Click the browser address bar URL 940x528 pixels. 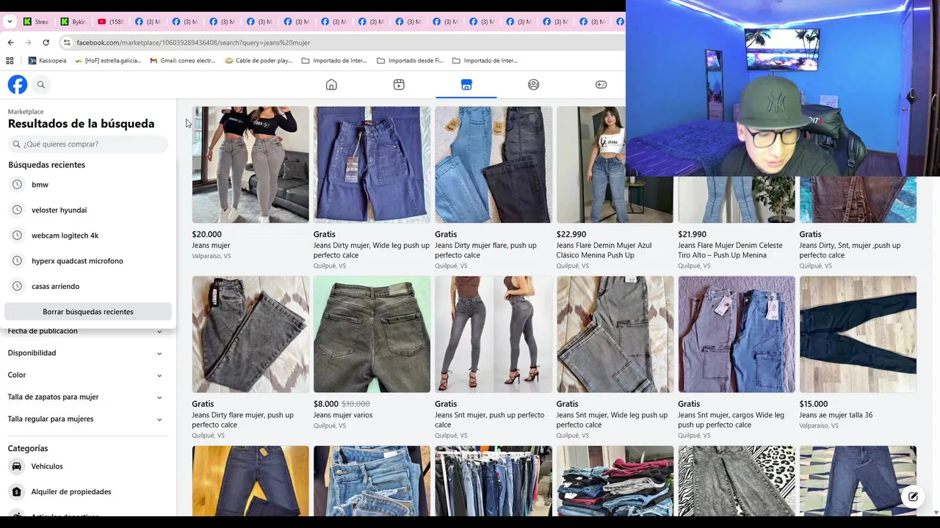coord(193,43)
